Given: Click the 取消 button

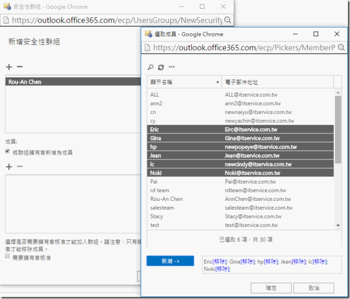Looking at the screenshot, I should (314, 288).
